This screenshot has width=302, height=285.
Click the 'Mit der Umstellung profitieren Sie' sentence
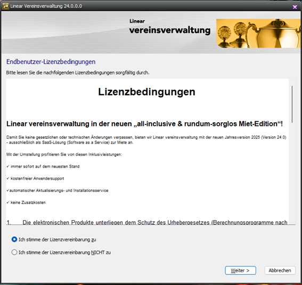tap(64, 154)
